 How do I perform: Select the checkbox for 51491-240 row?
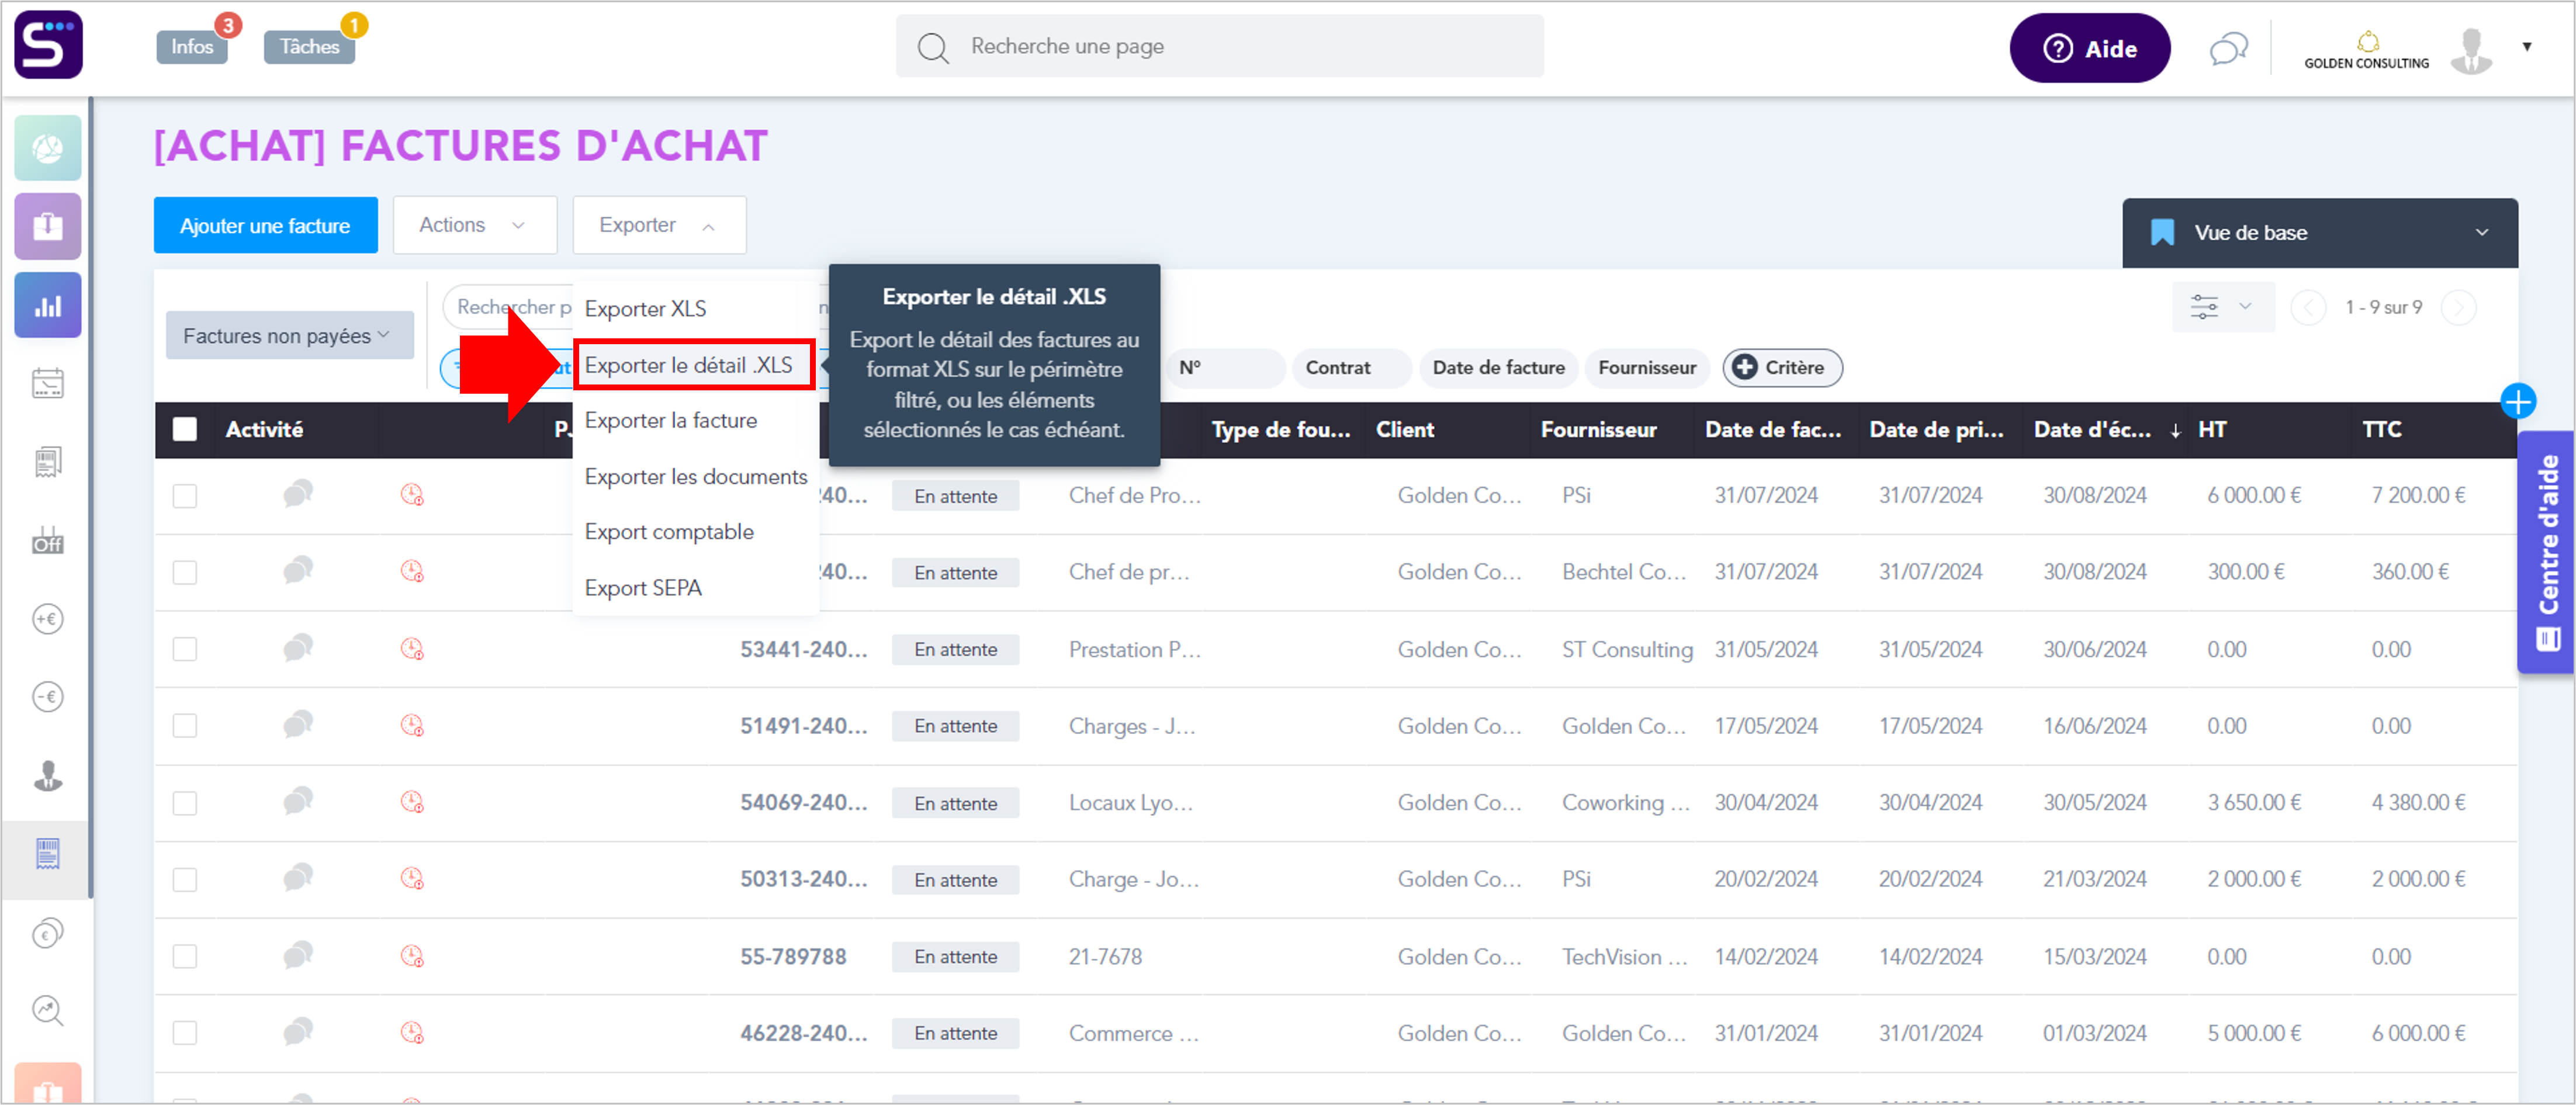tap(185, 726)
